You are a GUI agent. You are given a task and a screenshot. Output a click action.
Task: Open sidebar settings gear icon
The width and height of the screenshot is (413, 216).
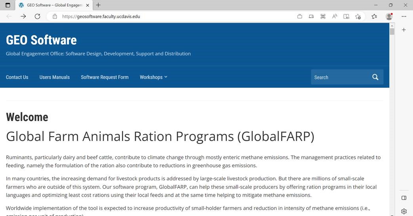pos(404,211)
